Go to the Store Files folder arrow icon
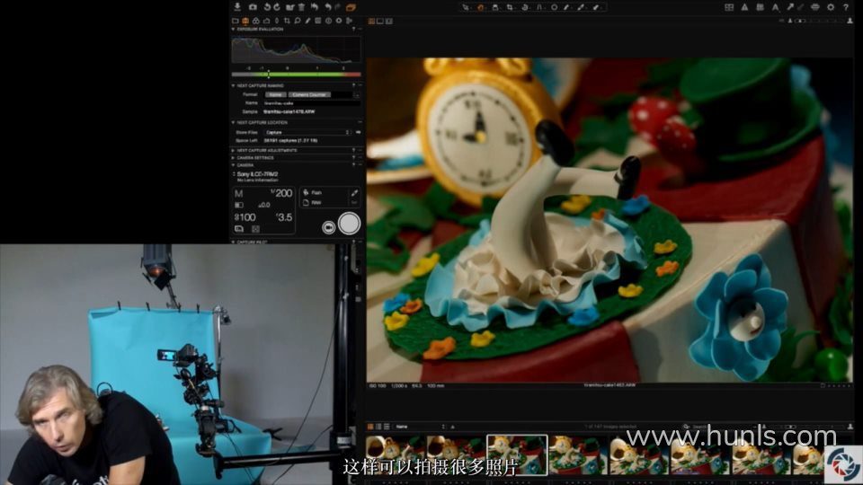The width and height of the screenshot is (863, 485). pyautogui.click(x=358, y=133)
